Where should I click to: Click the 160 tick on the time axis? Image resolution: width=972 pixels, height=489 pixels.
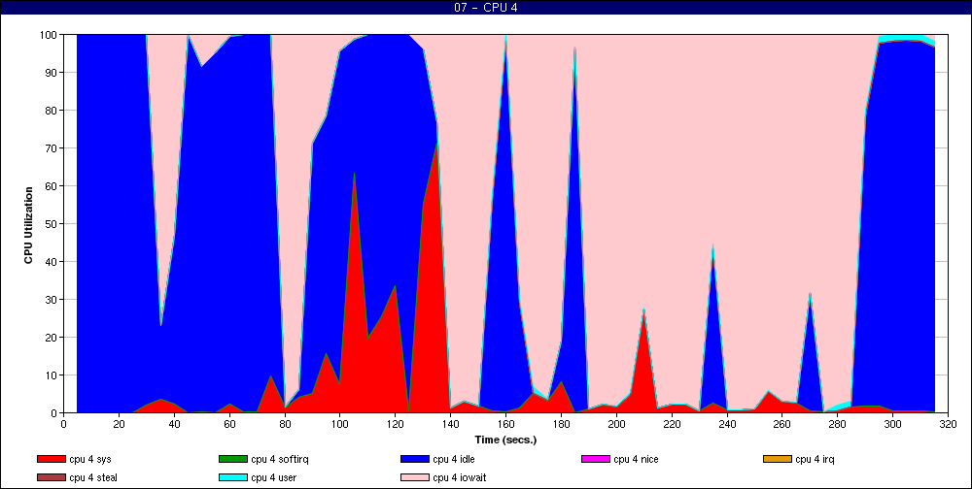tap(504, 423)
